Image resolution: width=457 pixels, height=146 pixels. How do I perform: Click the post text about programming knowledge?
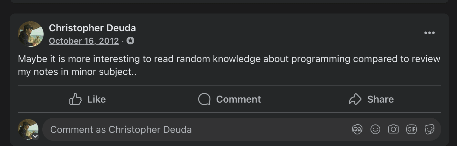click(229, 65)
